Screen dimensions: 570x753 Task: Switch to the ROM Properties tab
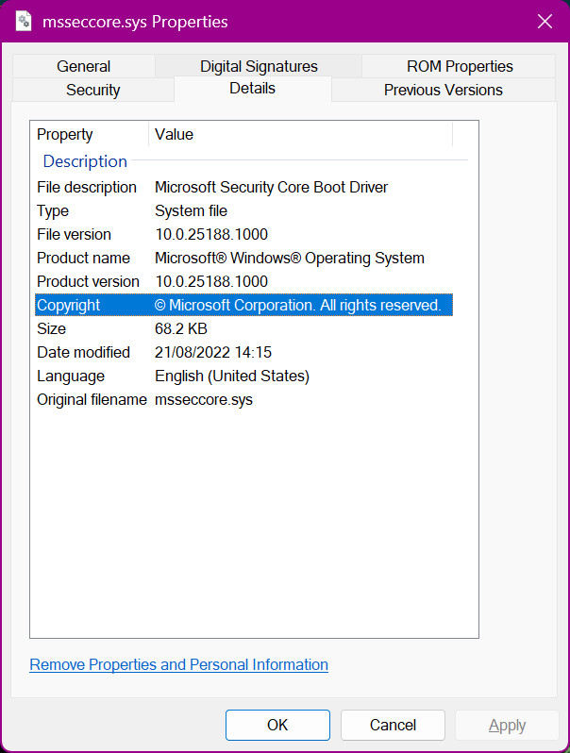(460, 66)
